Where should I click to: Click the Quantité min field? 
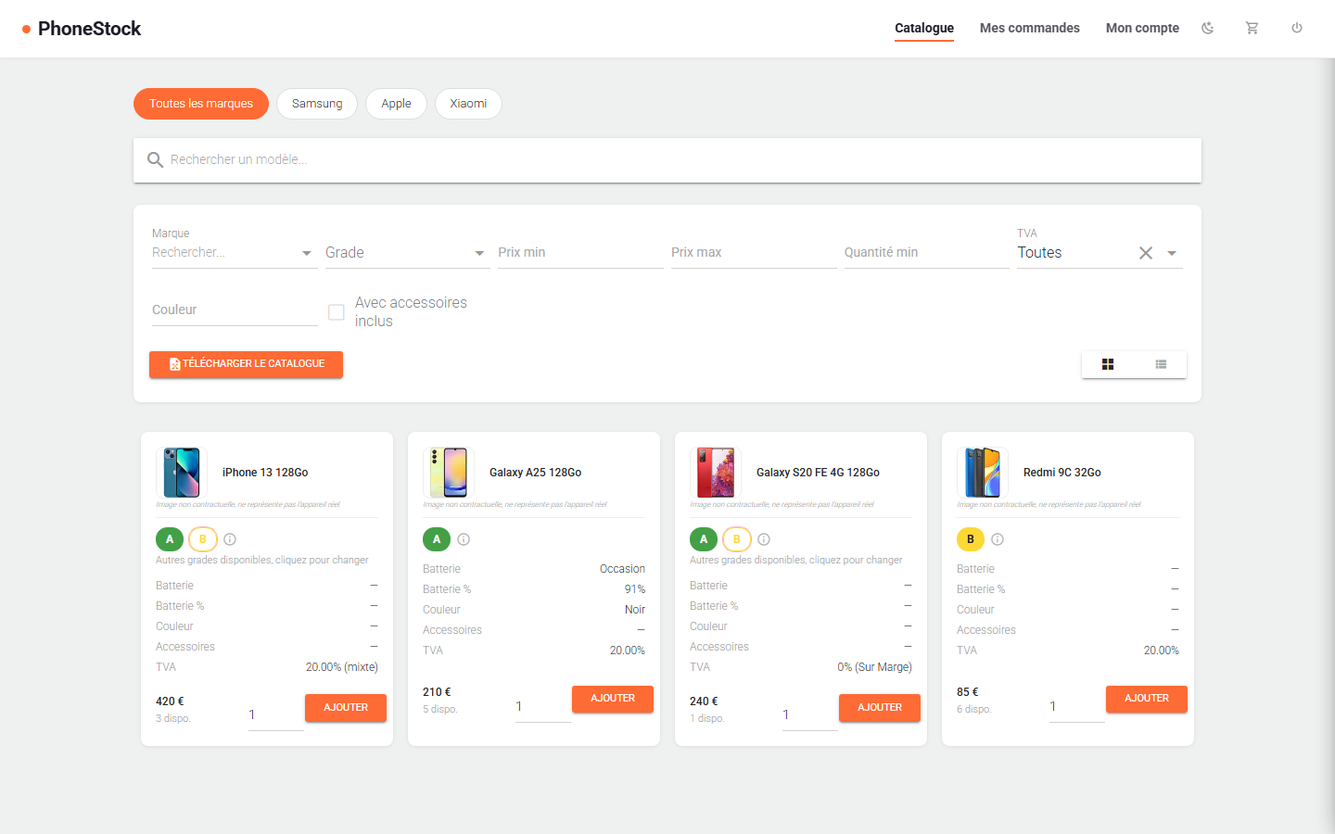click(x=927, y=253)
